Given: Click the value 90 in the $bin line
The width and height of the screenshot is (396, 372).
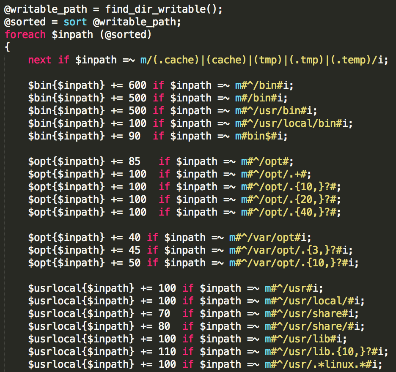Looking at the screenshot, I should coord(135,136).
